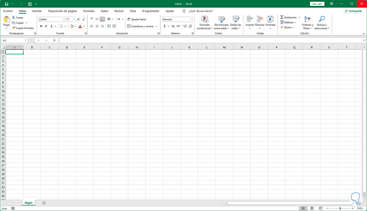This screenshot has height=211, width=367.
Task: Open the Name Box dropdown arrow
Action: coord(26,40)
